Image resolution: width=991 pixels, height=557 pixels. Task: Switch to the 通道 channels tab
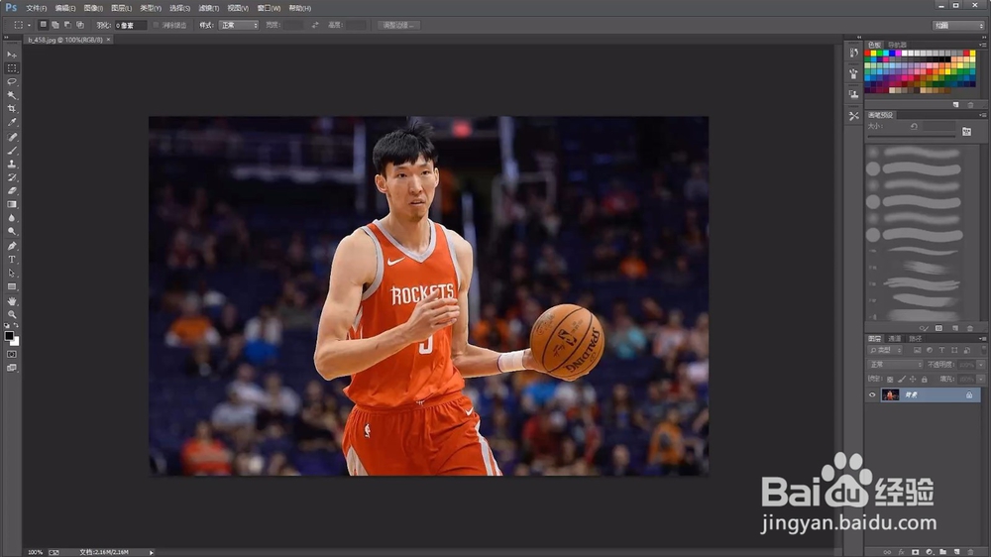pyautogui.click(x=894, y=339)
